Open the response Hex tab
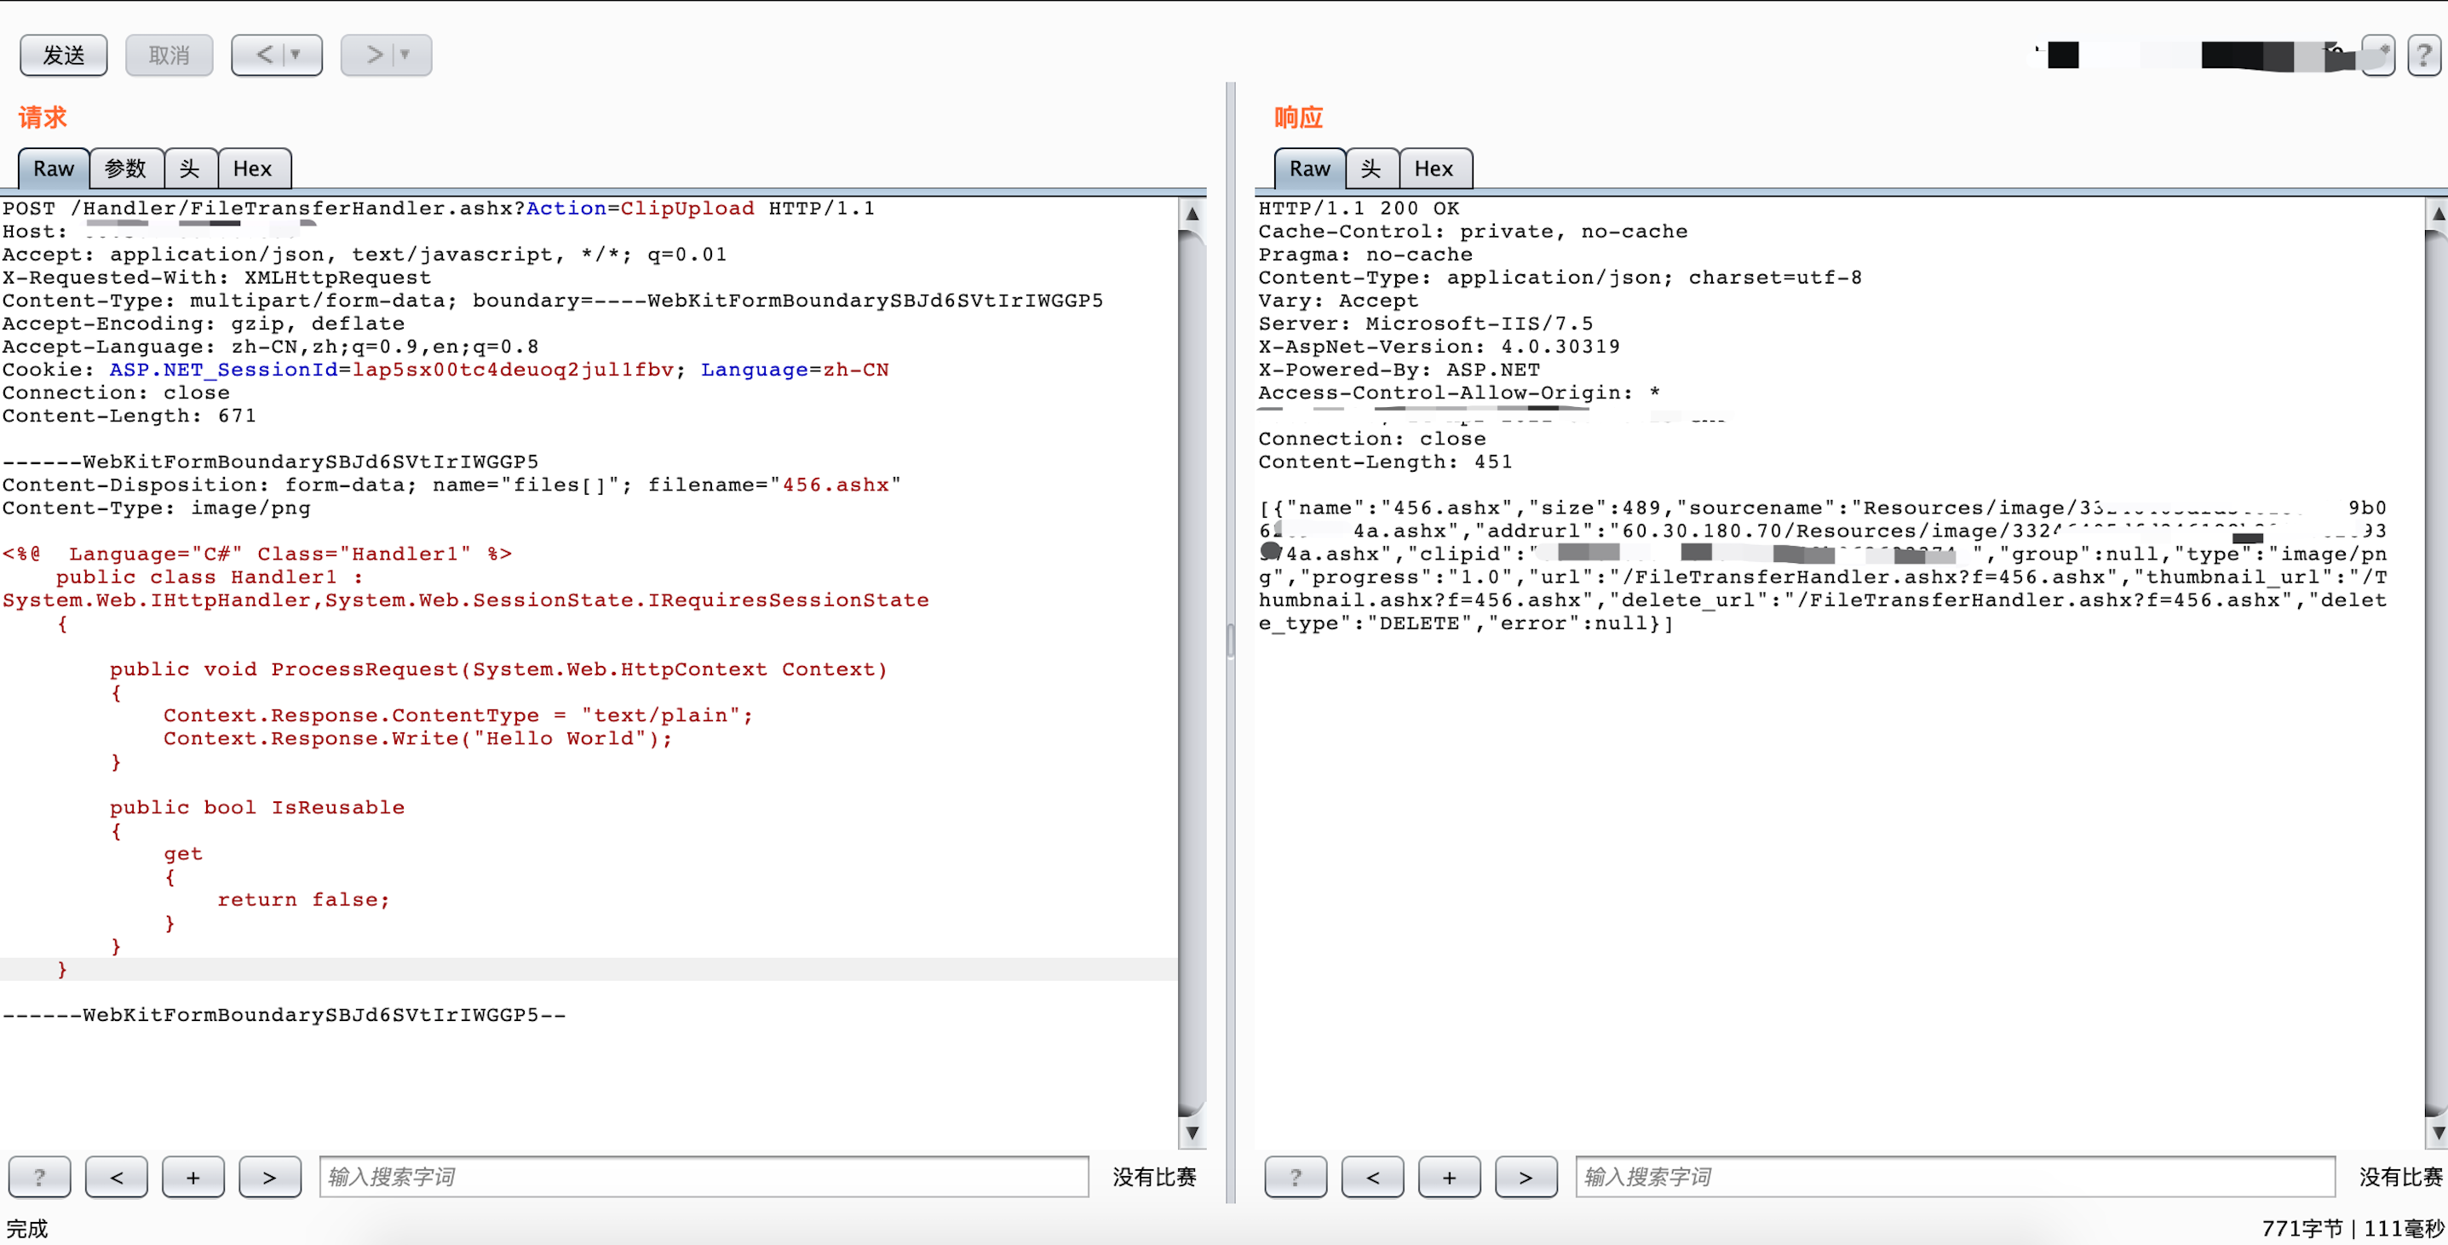 [1433, 169]
